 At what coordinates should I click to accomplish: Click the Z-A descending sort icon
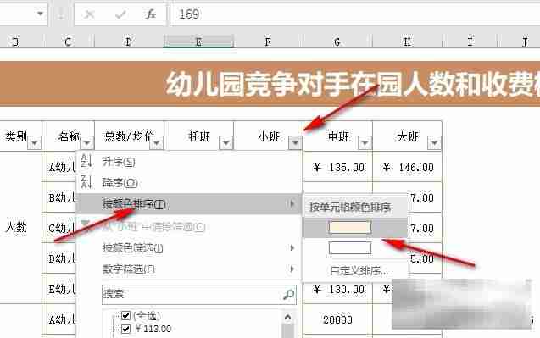tap(86, 182)
